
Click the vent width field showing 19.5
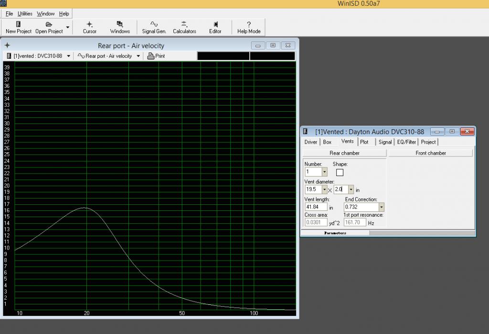coord(313,189)
